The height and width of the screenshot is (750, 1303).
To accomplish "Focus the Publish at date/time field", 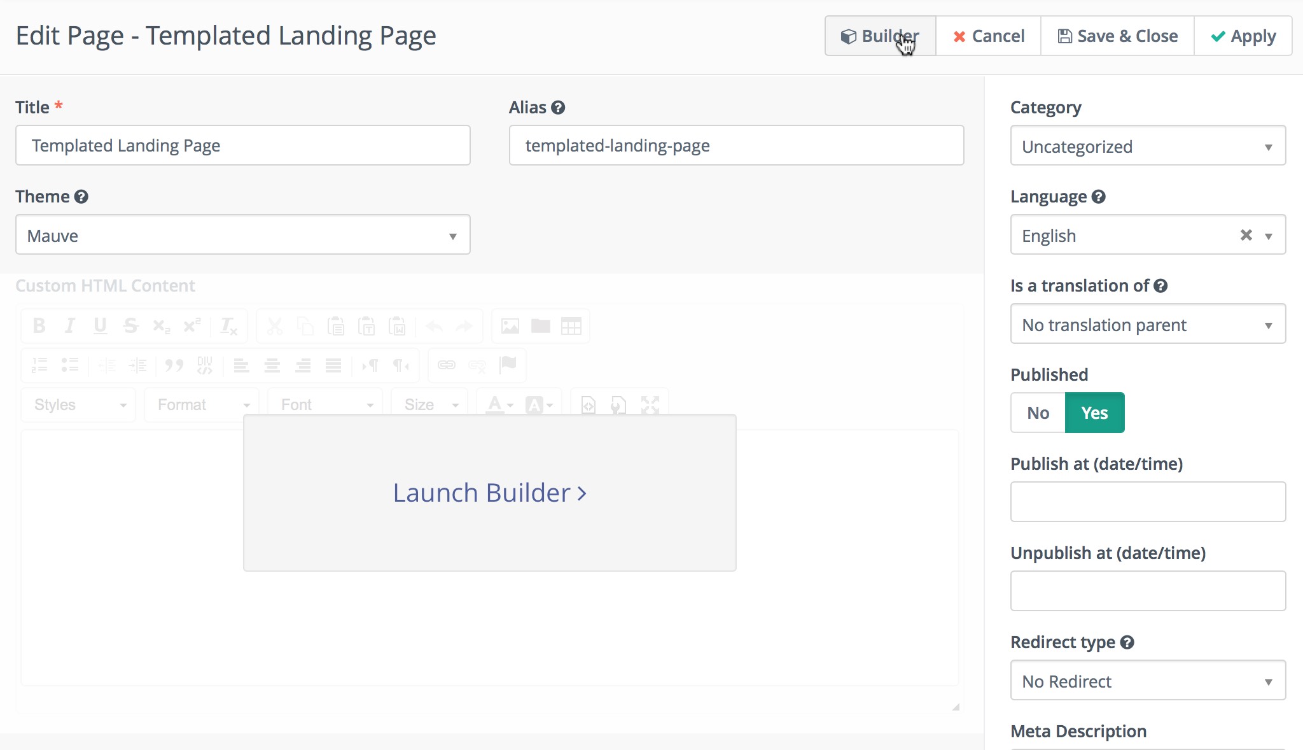I will 1147,502.
